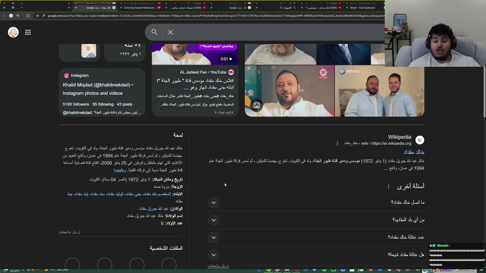Open the Wikipedia result's three-dot menu
The width and height of the screenshot is (486, 273).
pyautogui.click(x=337, y=143)
